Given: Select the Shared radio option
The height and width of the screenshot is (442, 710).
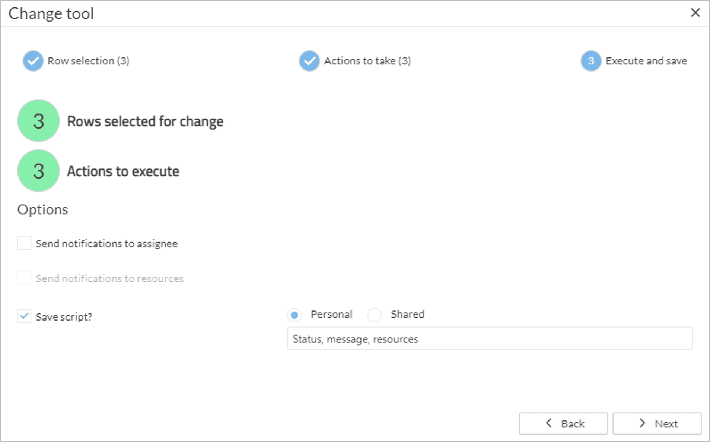Looking at the screenshot, I should [x=374, y=315].
